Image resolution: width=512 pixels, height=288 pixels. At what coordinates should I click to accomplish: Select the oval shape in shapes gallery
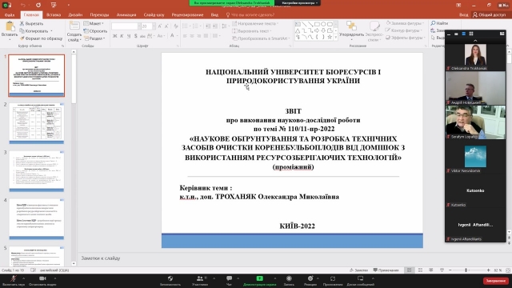tap(323, 24)
